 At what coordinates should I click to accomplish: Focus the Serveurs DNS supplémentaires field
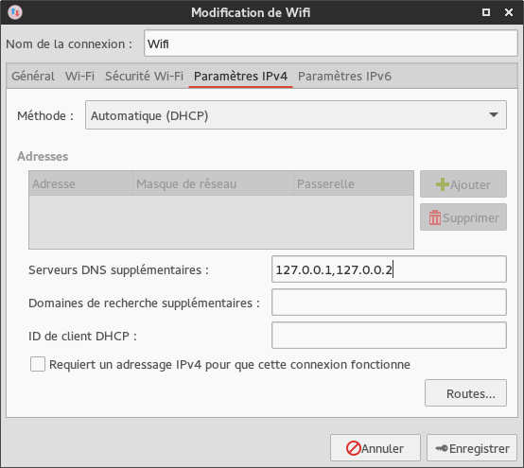coord(389,269)
